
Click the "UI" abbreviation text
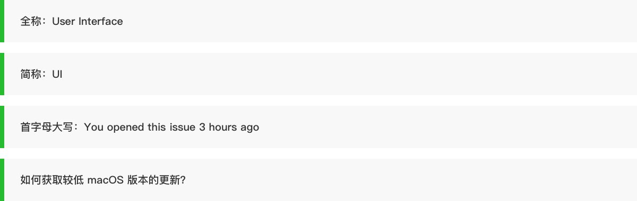click(x=57, y=74)
